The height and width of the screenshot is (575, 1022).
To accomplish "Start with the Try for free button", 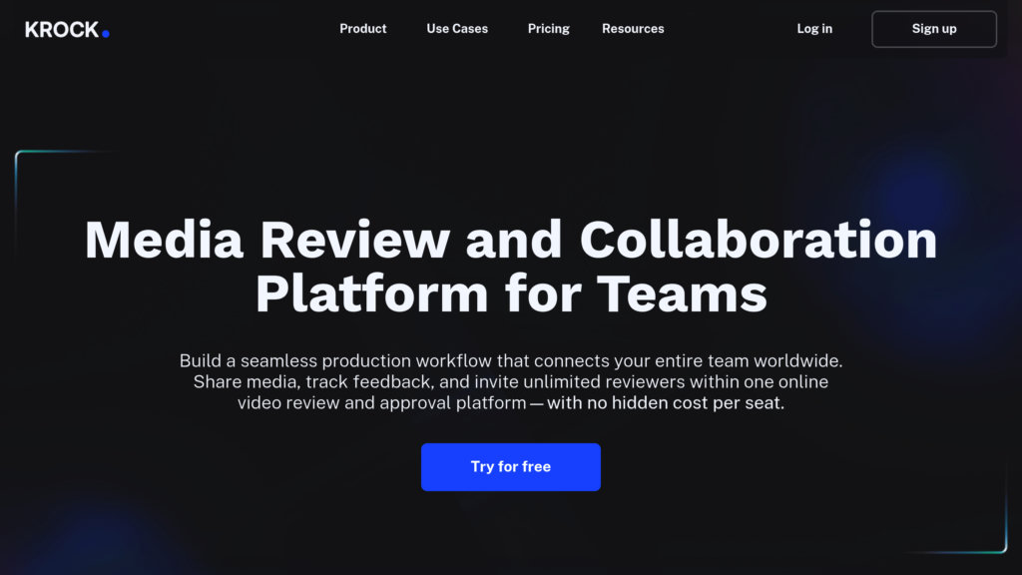I will 510,467.
